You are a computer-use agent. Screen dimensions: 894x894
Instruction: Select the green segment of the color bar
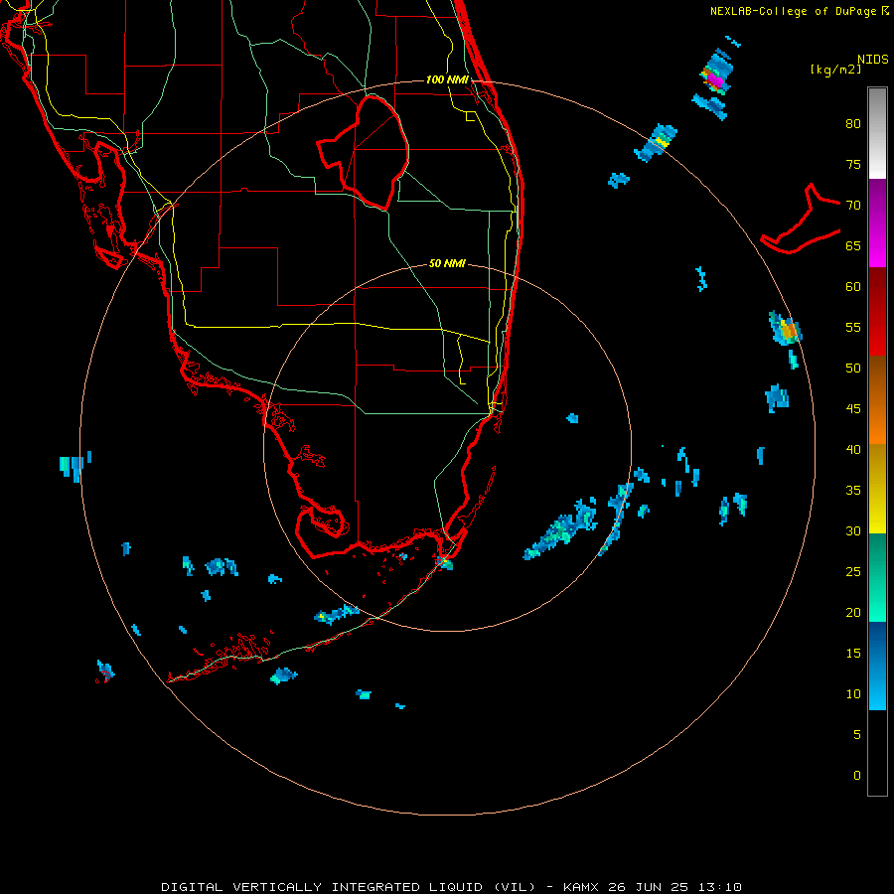click(x=877, y=577)
